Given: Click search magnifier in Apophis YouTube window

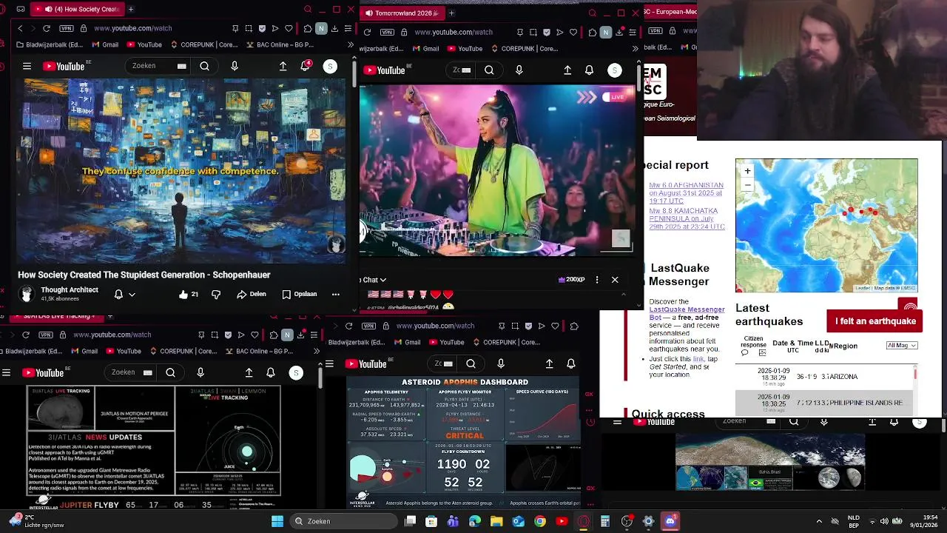Looking at the screenshot, I should click(471, 363).
